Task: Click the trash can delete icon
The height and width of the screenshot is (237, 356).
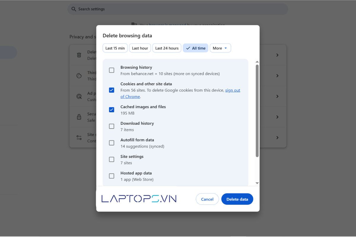Action: tap(79, 55)
